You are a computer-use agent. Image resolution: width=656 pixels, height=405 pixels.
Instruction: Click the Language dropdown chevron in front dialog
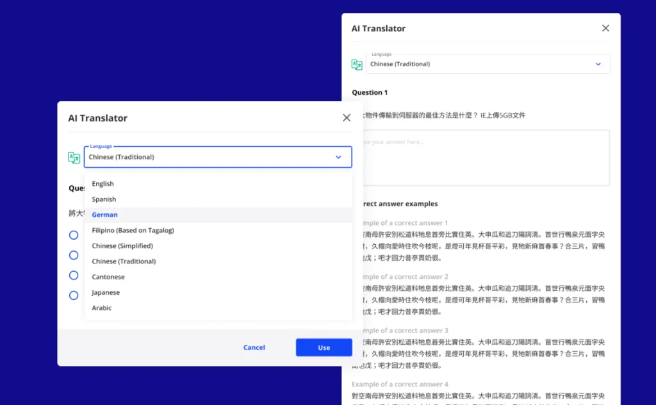[x=338, y=157]
